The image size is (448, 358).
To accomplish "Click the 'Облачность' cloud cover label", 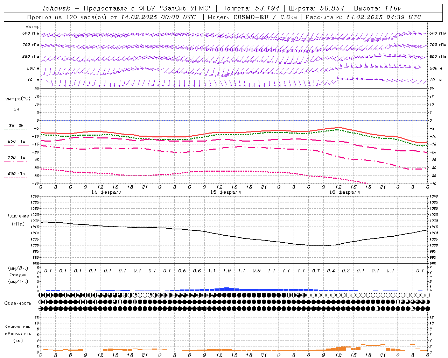I will pyautogui.click(x=18, y=303).
